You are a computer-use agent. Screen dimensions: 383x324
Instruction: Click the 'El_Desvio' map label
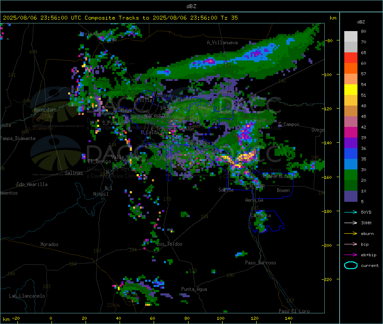pos(99,161)
